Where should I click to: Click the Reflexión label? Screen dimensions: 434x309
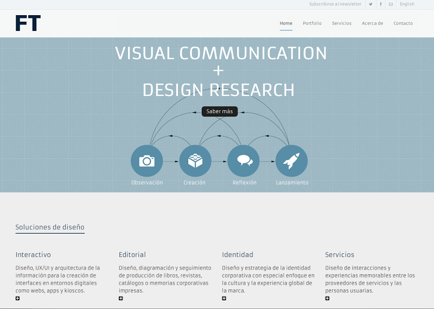tap(245, 183)
